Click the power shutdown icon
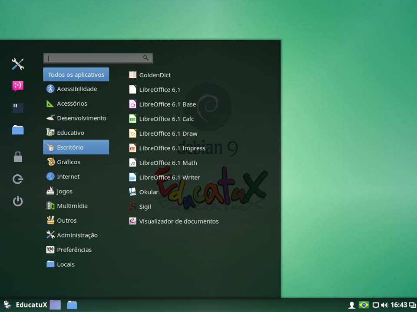The height and width of the screenshot is (312, 417). tap(18, 201)
